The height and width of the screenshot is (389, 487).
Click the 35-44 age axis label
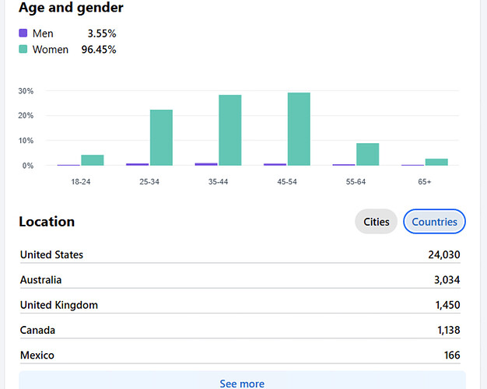pyautogui.click(x=218, y=182)
